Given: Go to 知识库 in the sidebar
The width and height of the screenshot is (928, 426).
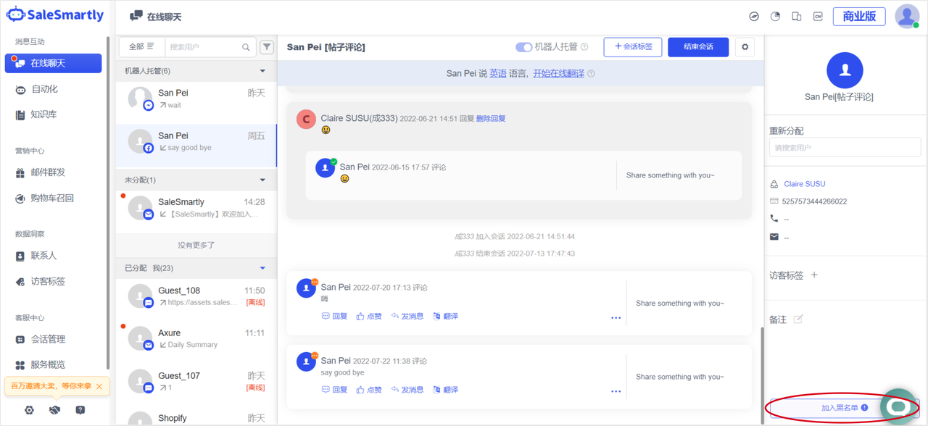Looking at the screenshot, I should (x=44, y=114).
